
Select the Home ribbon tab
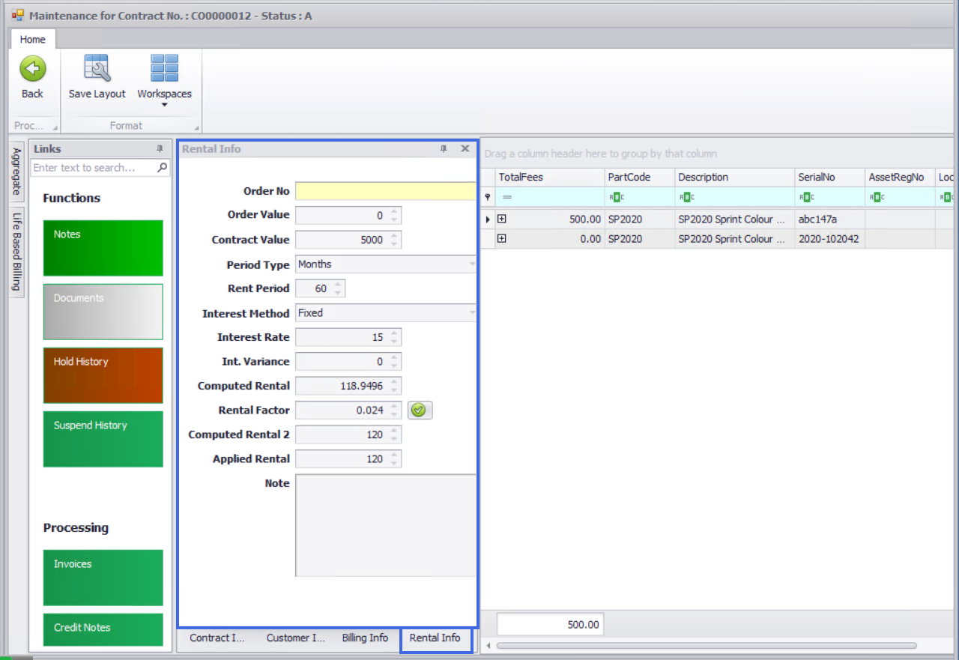coord(32,40)
